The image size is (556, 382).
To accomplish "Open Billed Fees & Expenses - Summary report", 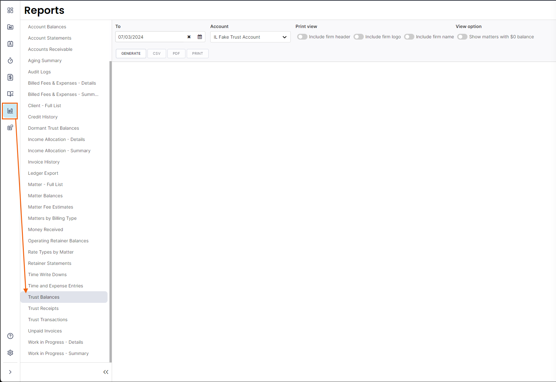I will click(x=64, y=94).
